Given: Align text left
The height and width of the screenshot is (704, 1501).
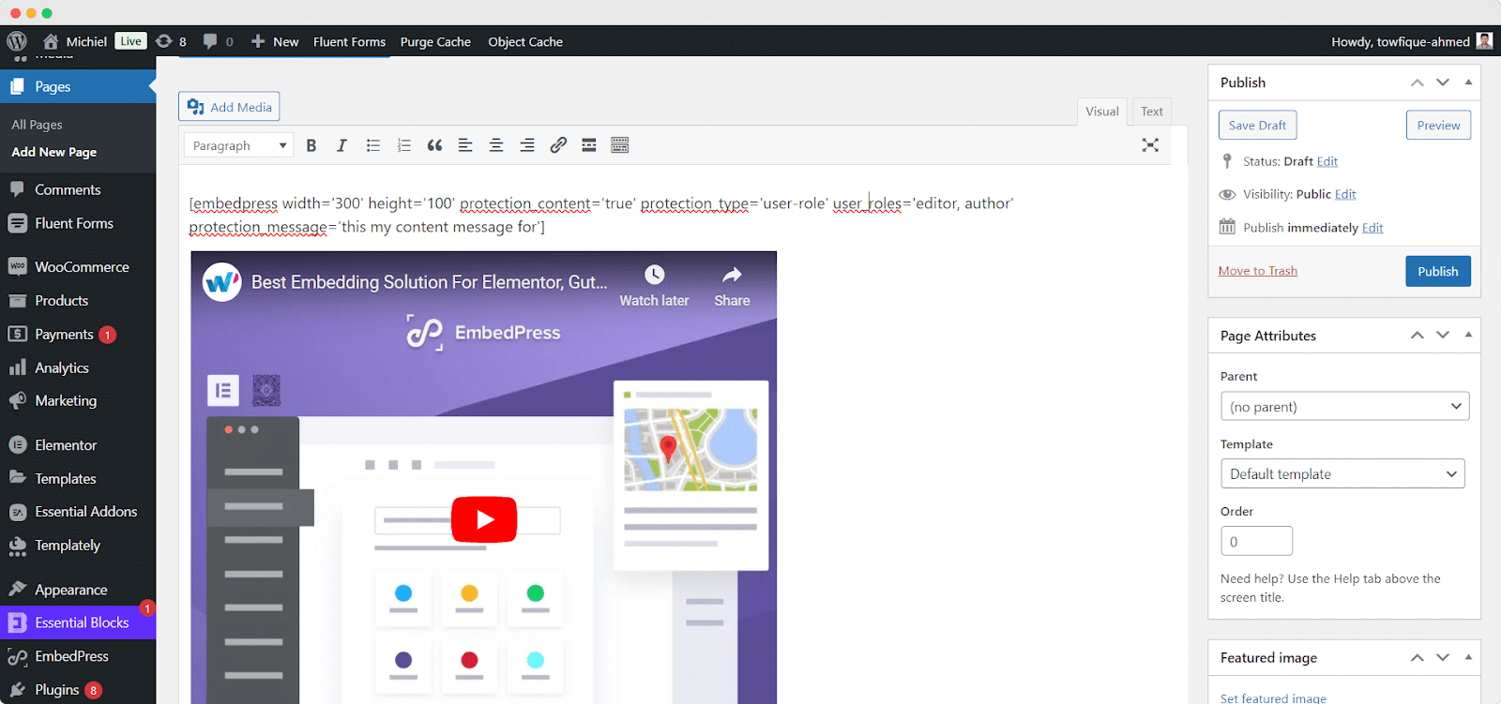Looking at the screenshot, I should pos(465,145).
